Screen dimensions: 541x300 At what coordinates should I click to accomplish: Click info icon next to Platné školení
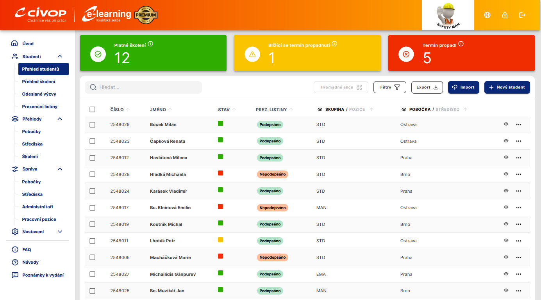pyautogui.click(x=150, y=44)
